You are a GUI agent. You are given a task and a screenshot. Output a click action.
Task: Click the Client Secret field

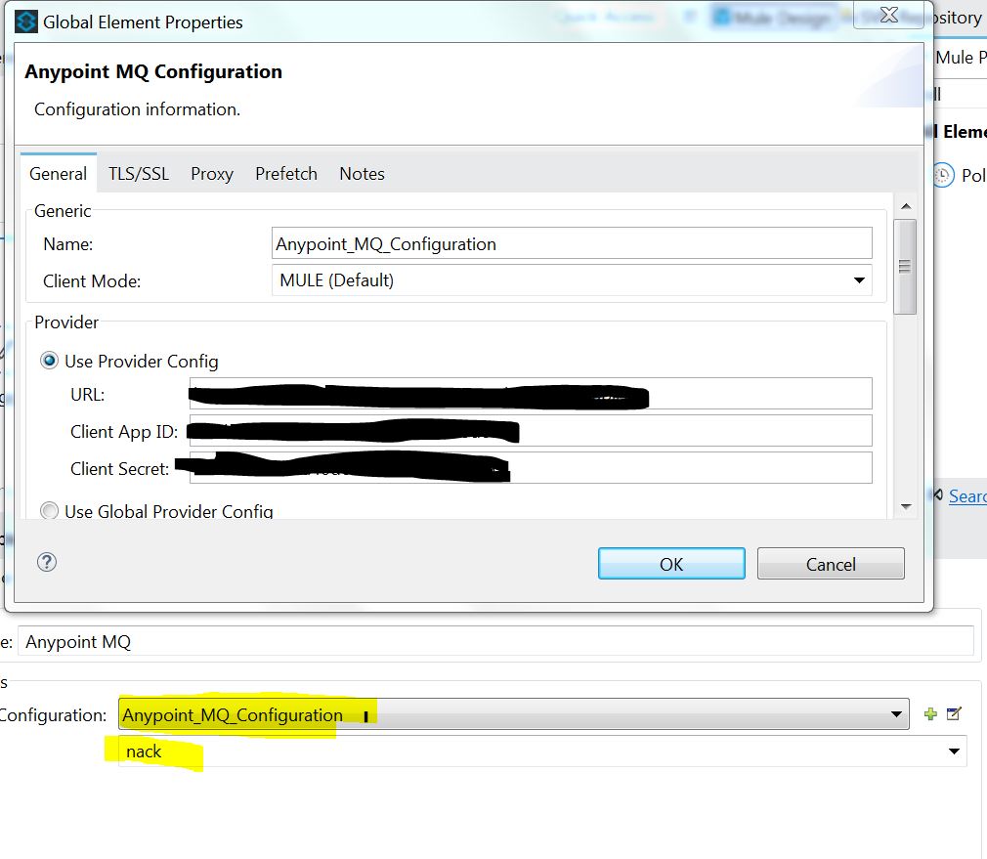(531, 467)
